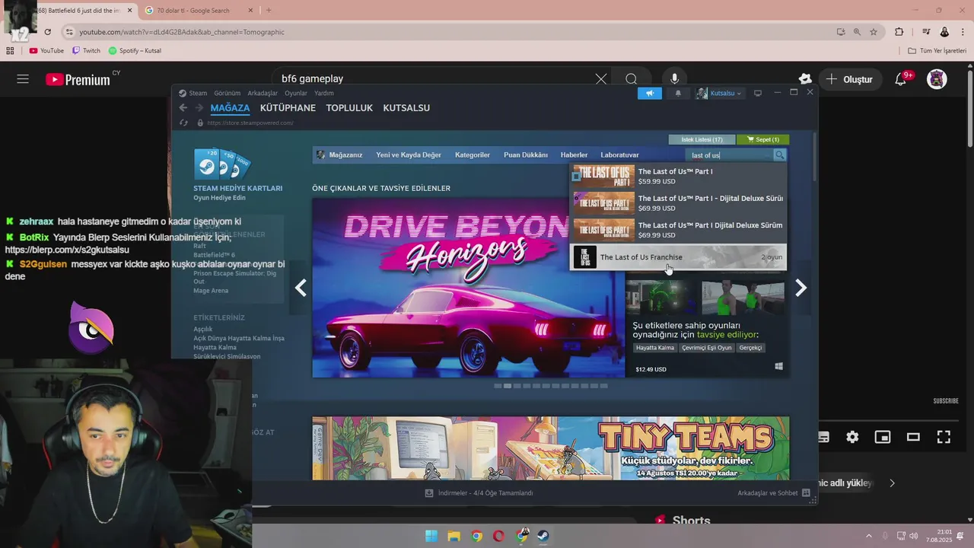Open Puan Dükkânı store link
This screenshot has width=974, height=548.
pos(526,155)
